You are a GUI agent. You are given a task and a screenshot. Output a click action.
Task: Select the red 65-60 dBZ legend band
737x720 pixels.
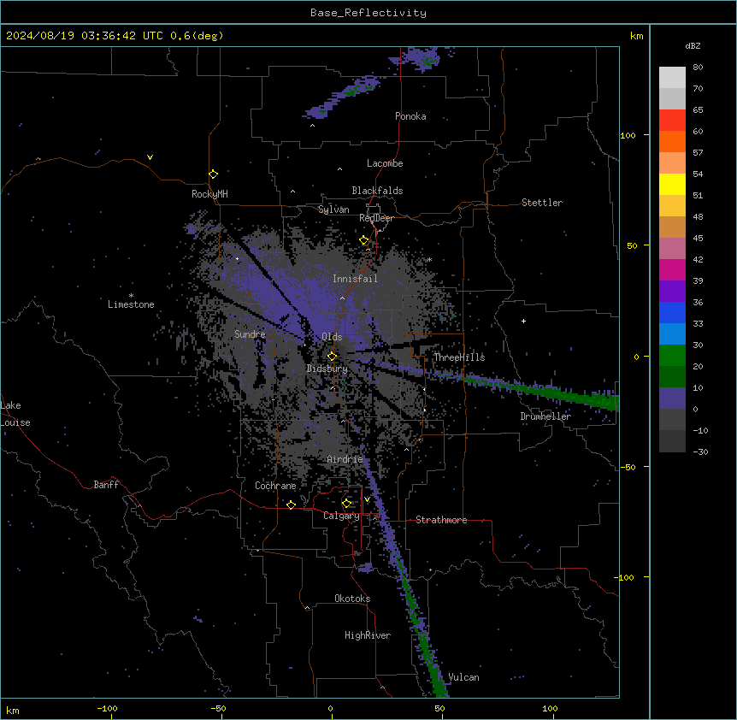(672, 120)
